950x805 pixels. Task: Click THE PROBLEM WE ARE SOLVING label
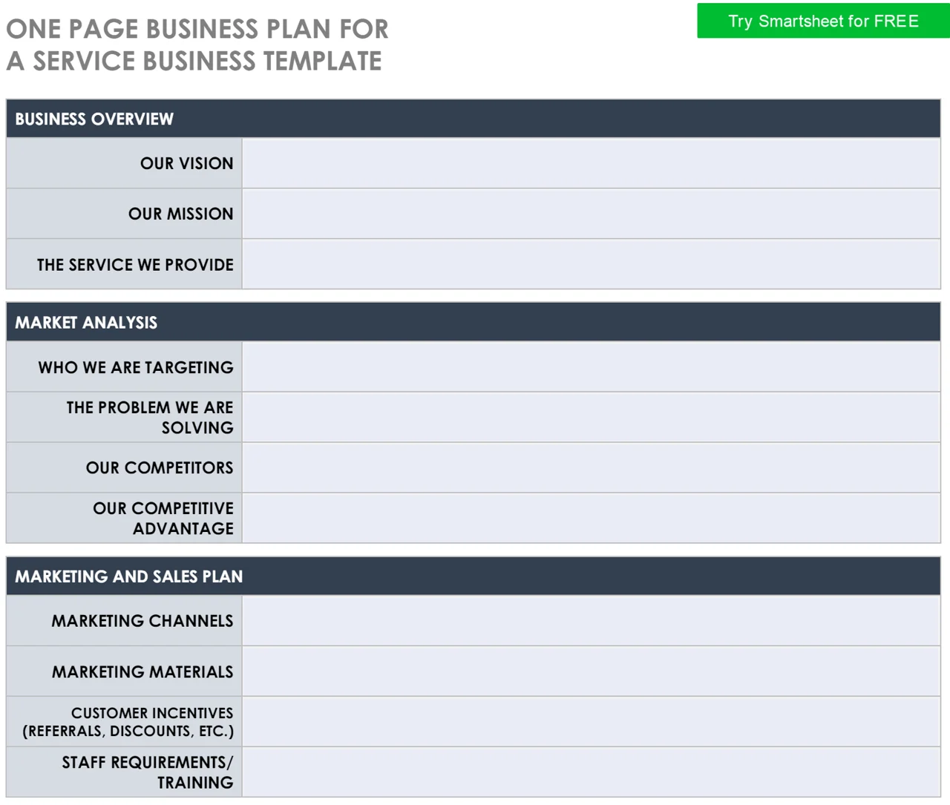click(150, 417)
